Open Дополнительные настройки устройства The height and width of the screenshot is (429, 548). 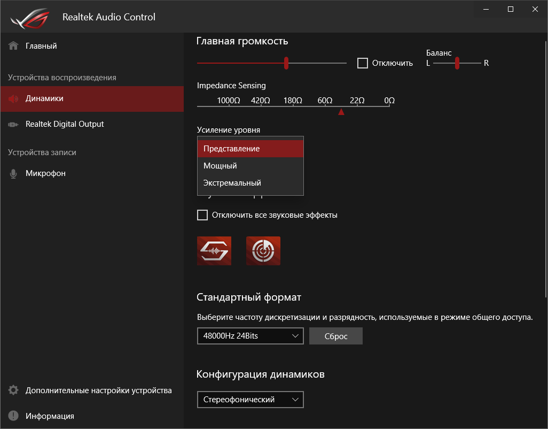click(98, 390)
